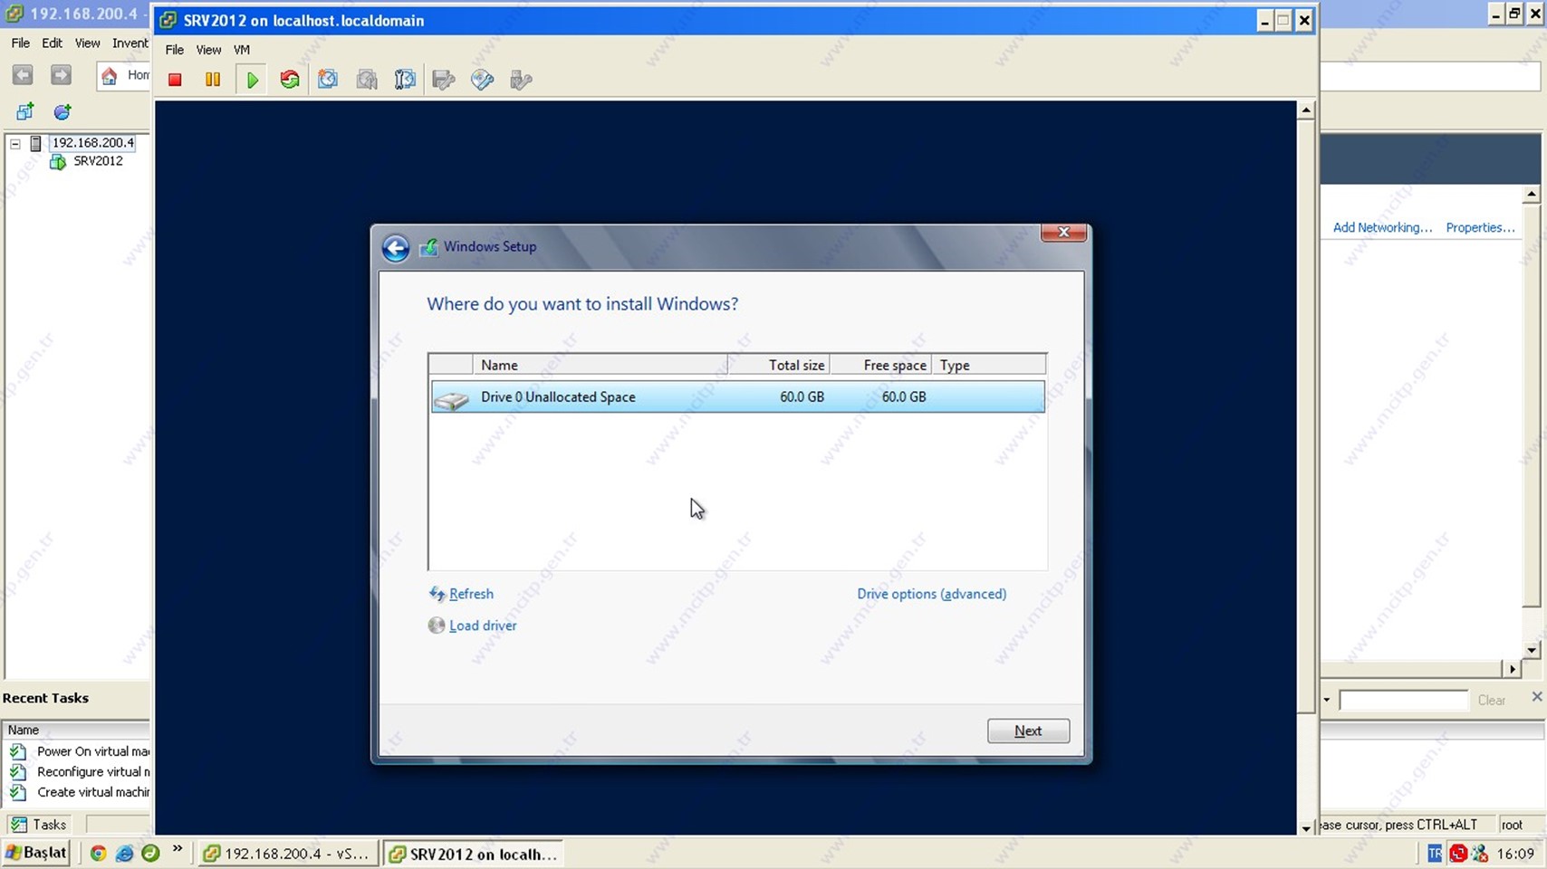Open the vSphere client Edit menu

pos(52,43)
